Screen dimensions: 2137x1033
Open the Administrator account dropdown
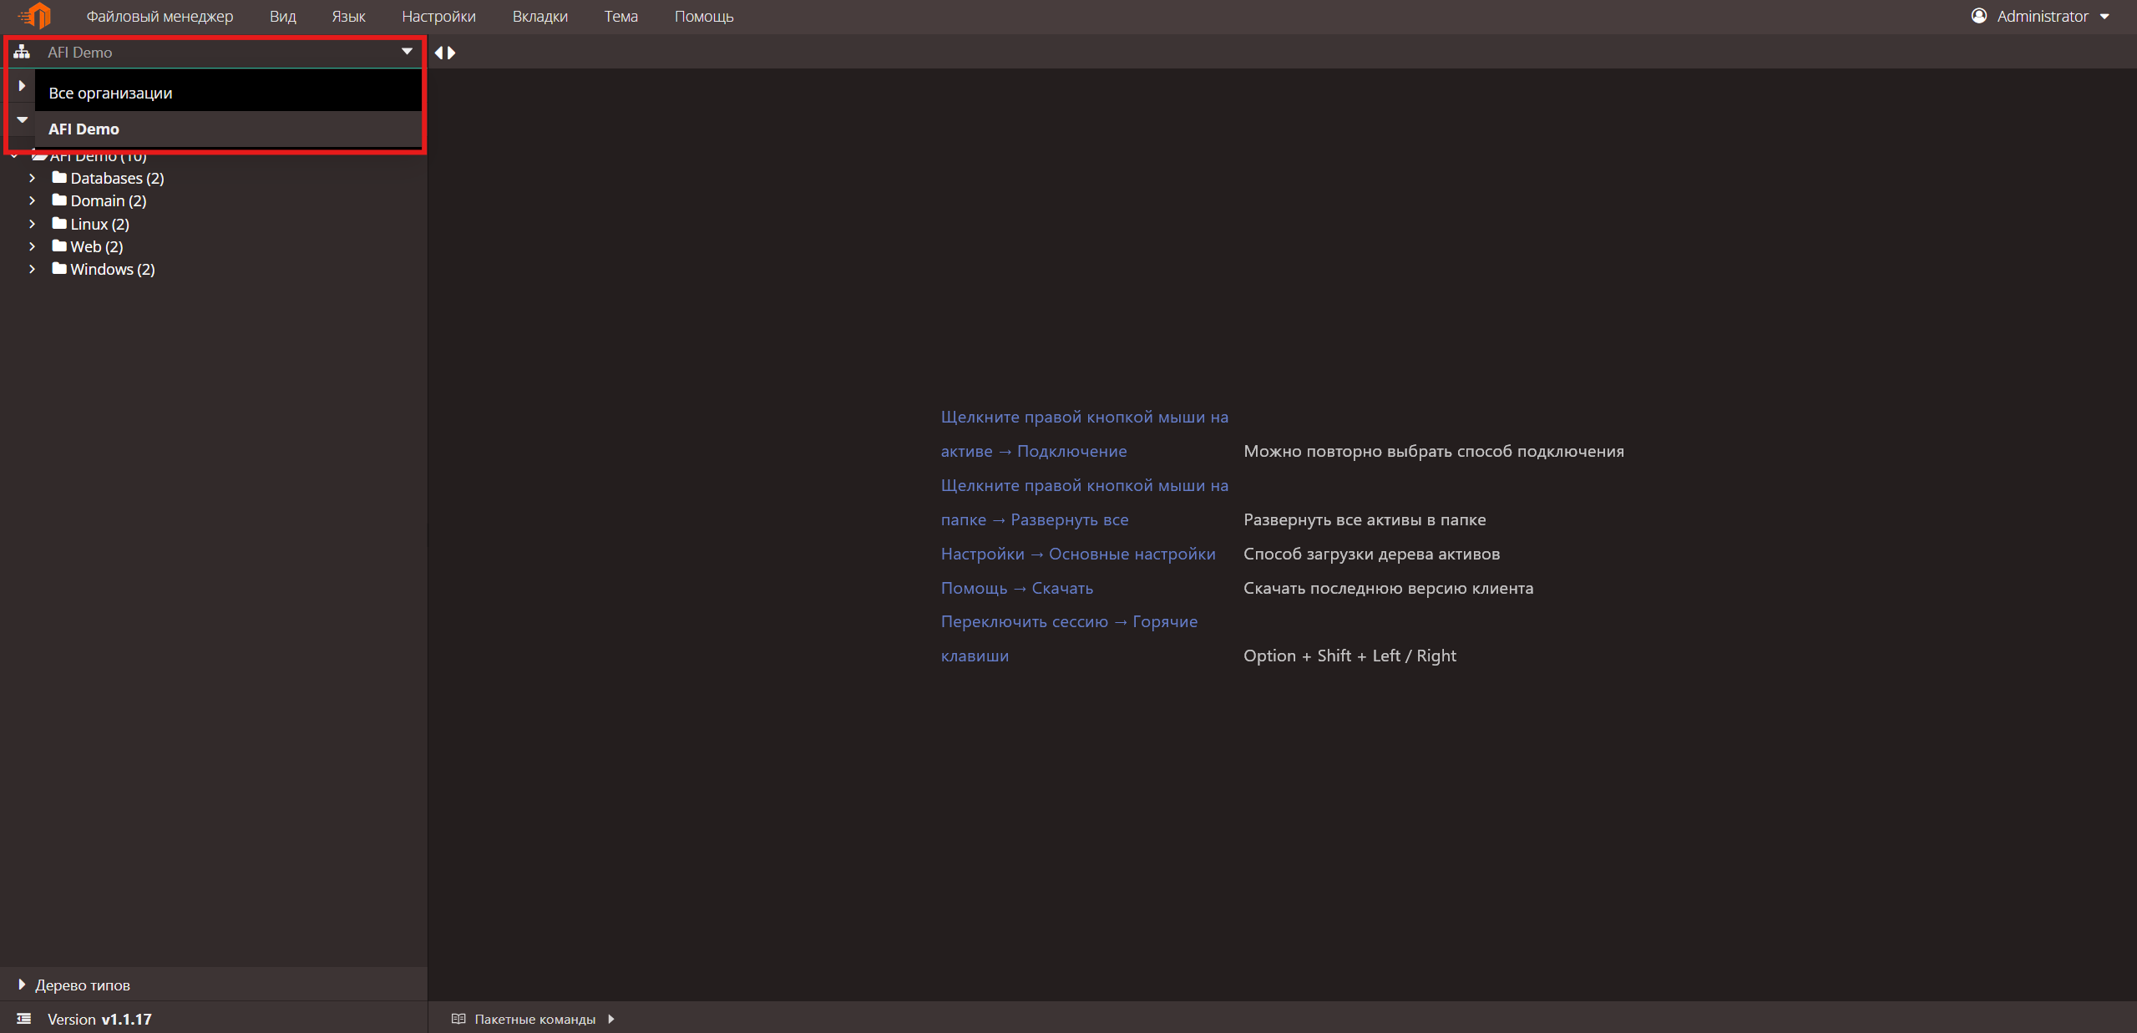coord(2104,17)
